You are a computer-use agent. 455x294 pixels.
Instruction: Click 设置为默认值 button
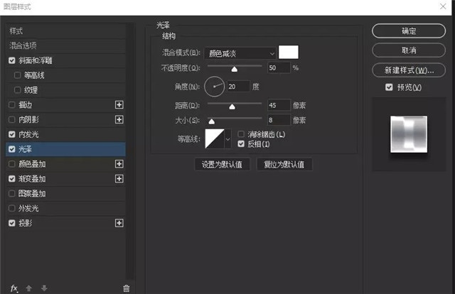[x=222, y=164]
